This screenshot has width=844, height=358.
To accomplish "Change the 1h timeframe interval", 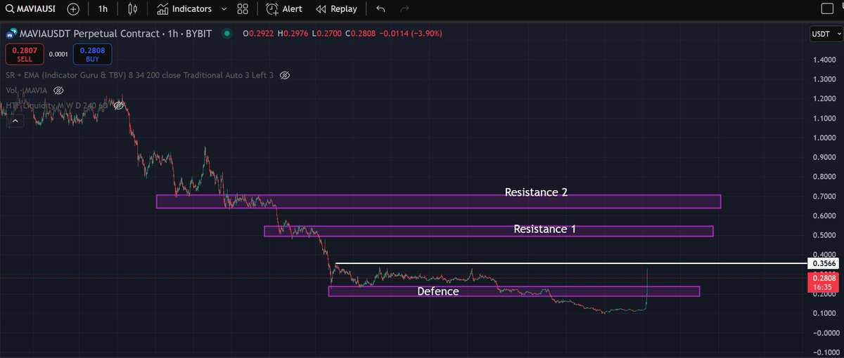I will point(103,9).
